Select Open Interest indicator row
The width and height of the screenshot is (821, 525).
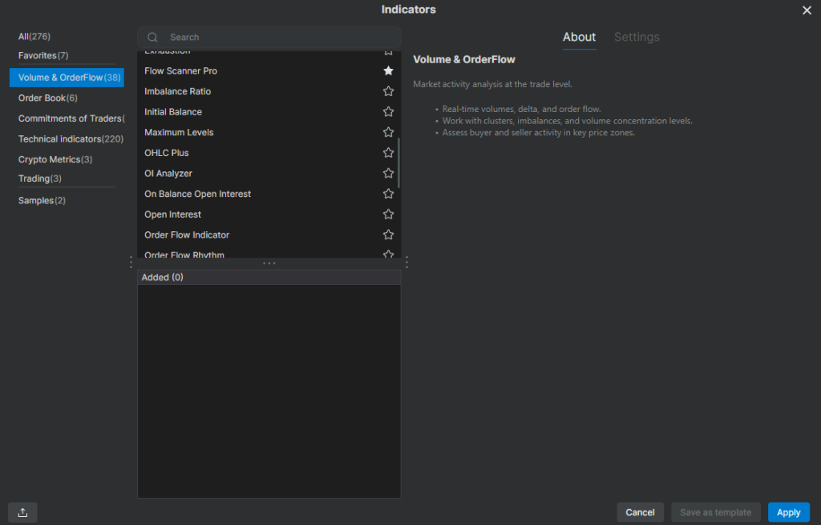268,214
